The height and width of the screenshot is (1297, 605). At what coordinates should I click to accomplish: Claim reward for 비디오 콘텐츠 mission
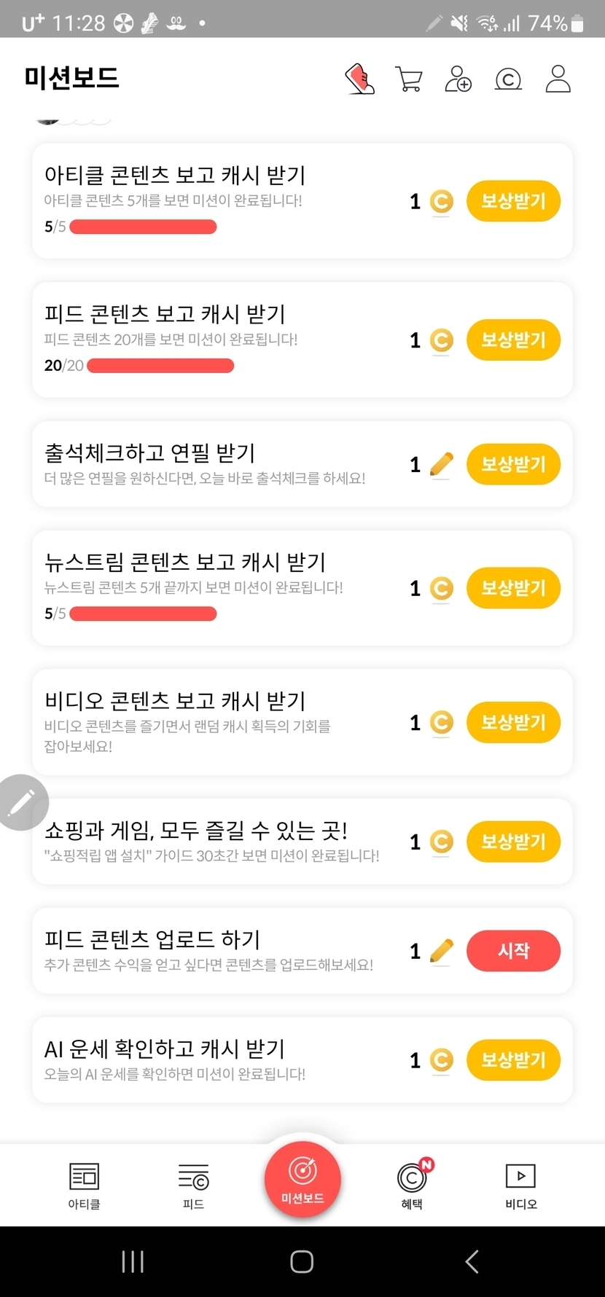coord(513,722)
